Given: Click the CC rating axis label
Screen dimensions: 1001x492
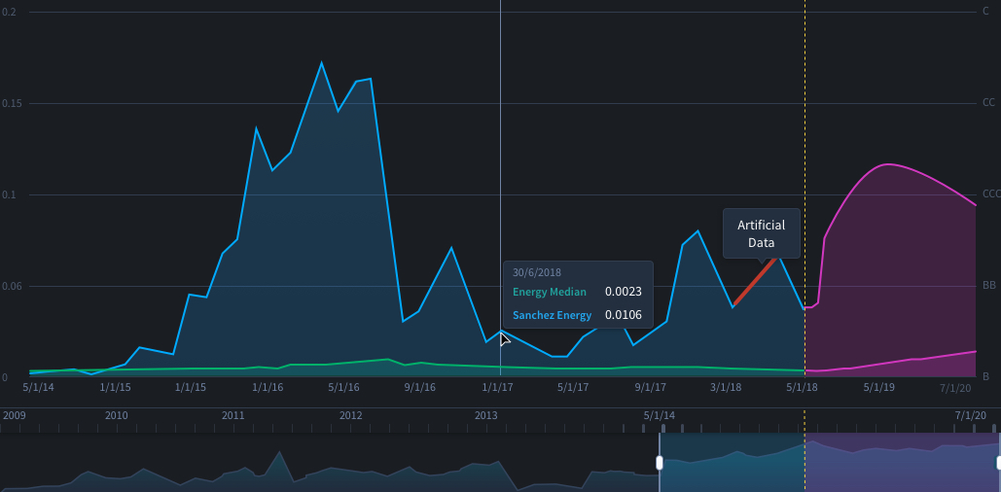Looking at the screenshot, I should tap(988, 102).
